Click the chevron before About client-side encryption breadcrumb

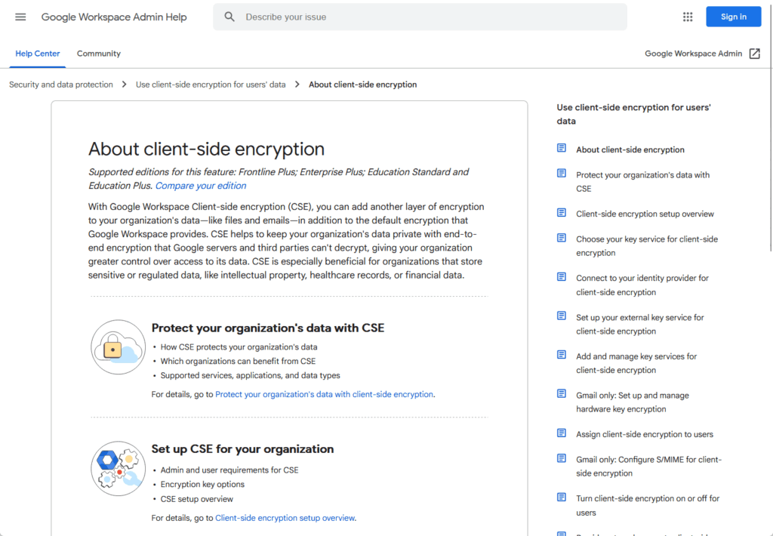pos(297,85)
